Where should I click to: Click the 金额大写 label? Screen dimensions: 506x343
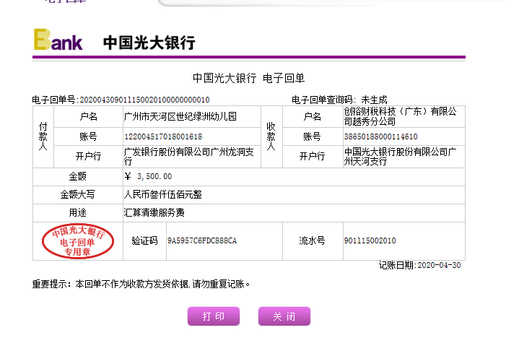[77, 194]
